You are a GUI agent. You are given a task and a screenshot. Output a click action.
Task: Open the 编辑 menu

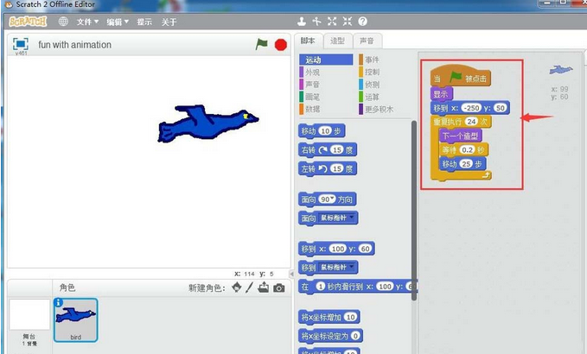click(x=118, y=22)
